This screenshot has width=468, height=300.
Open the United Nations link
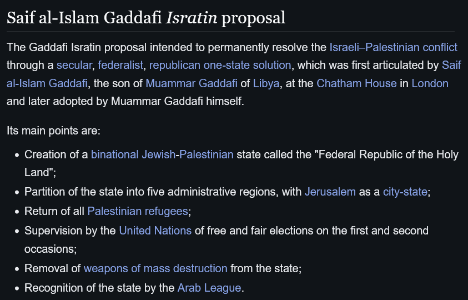(x=155, y=231)
